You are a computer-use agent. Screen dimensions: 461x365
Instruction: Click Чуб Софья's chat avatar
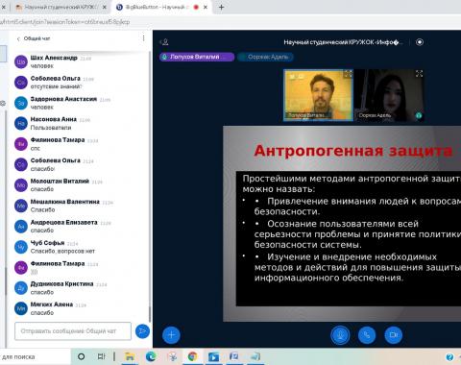pos(21,247)
